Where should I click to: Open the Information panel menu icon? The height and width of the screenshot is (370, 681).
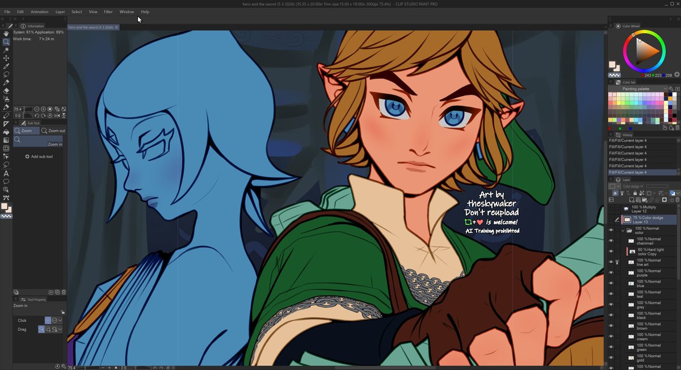[x=15, y=26]
